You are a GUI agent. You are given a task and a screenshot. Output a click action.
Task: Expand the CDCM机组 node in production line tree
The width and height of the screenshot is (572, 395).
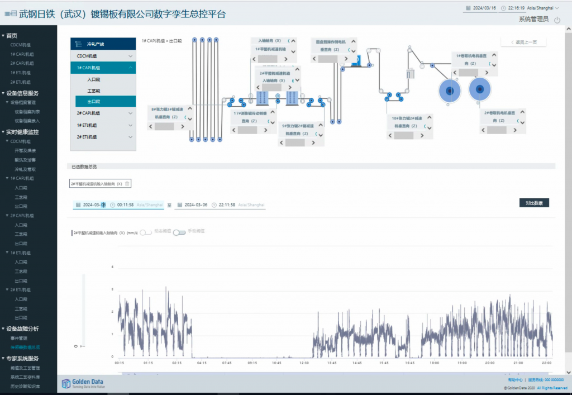(x=131, y=56)
